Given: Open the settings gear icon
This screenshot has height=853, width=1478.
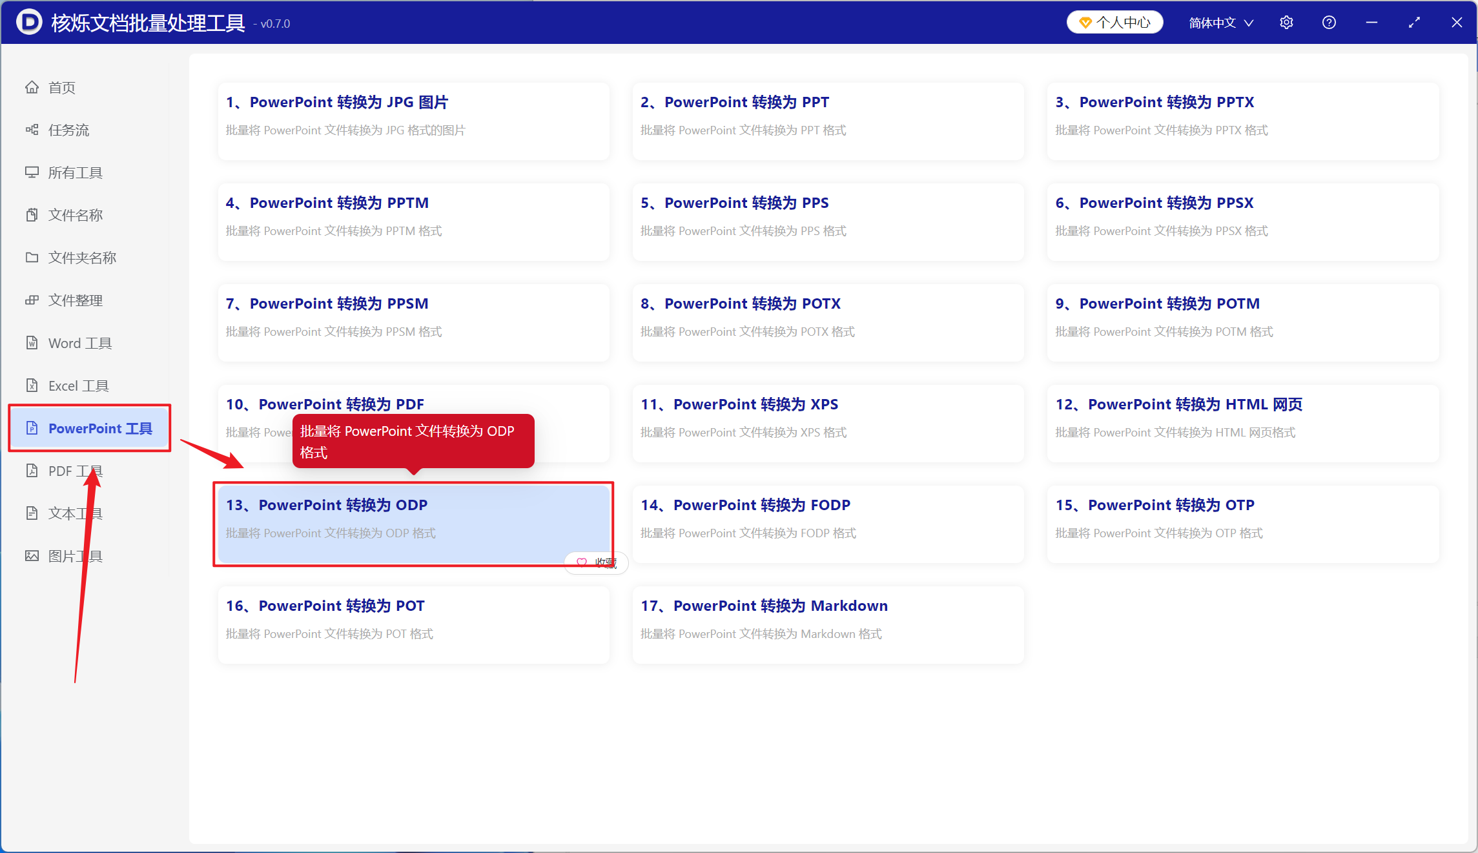Looking at the screenshot, I should click(1286, 23).
